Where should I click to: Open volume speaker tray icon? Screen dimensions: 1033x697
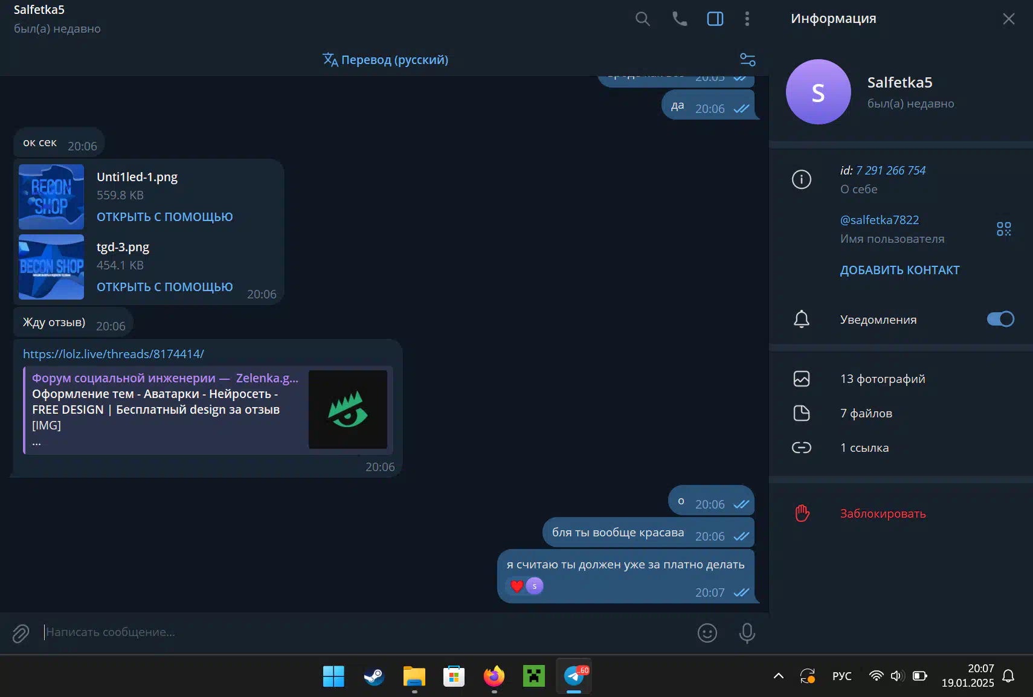coord(897,676)
